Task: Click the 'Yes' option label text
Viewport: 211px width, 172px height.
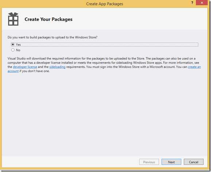Action: pyautogui.click(x=18, y=44)
